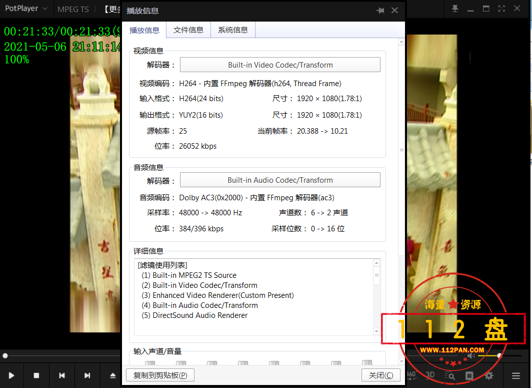Click down arrow of 详细信息 list scrollbar

[x=376, y=331]
